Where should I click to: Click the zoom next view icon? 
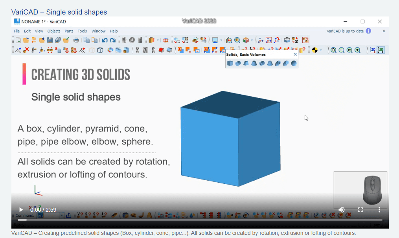357,50
